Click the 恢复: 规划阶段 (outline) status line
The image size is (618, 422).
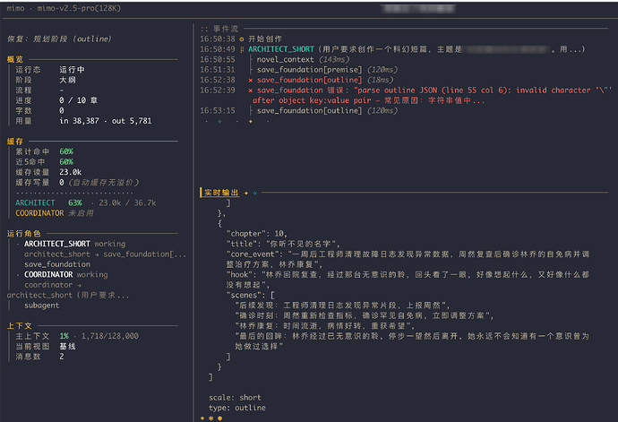(x=59, y=39)
